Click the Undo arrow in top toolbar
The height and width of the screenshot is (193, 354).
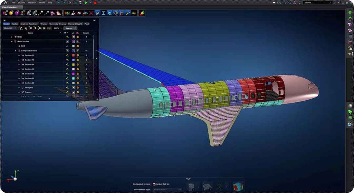(59, 3)
